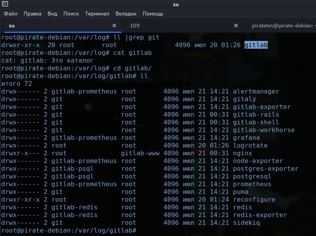Click the gitlab-exporter directory entry

tap(262, 107)
